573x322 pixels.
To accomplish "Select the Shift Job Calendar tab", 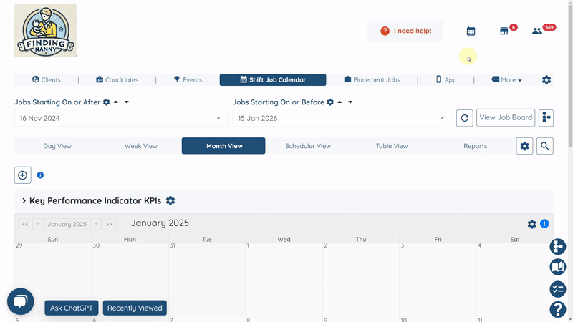I will [273, 79].
